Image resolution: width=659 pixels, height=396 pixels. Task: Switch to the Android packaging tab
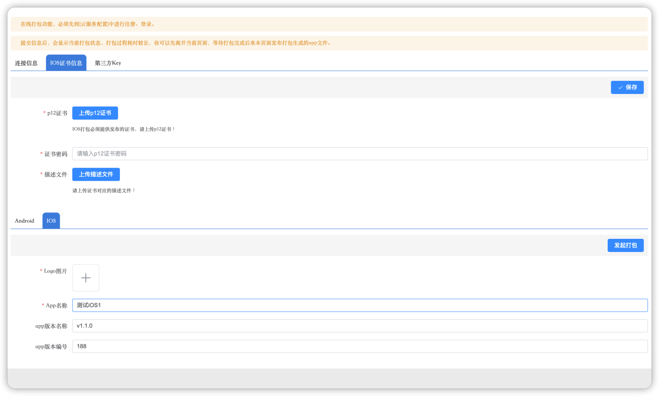tap(25, 221)
